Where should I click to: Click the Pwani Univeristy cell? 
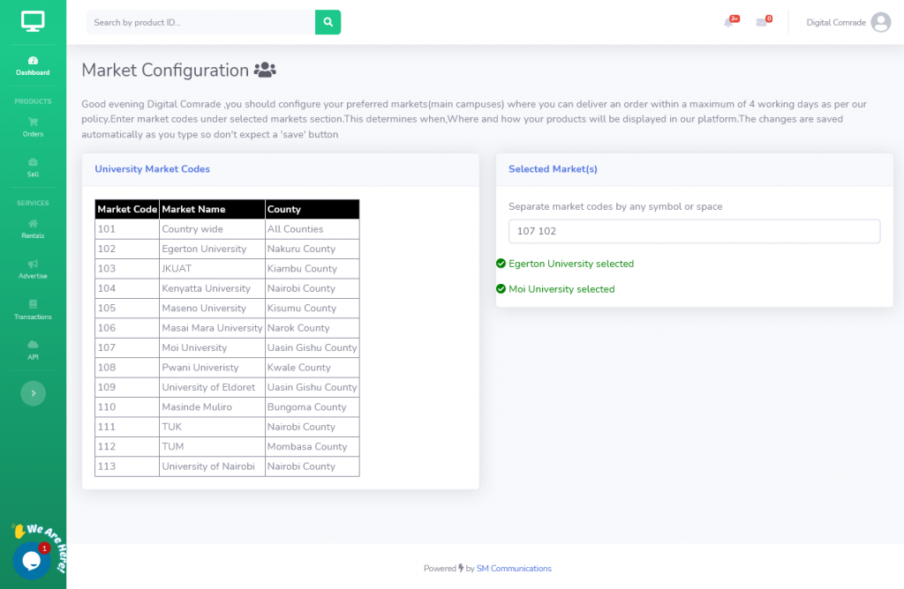click(x=212, y=368)
